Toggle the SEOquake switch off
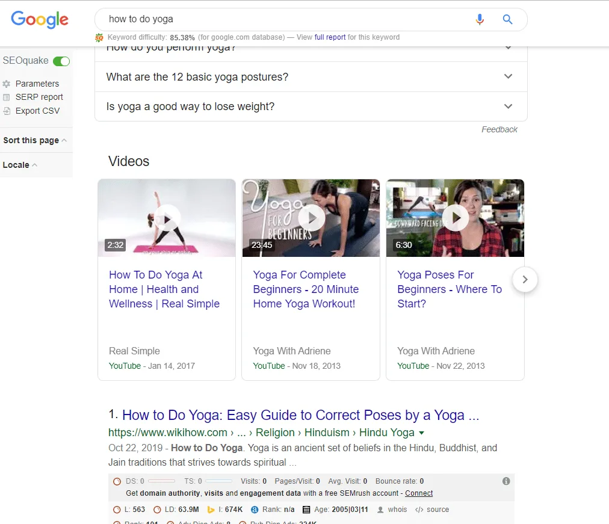The image size is (609, 524). pyautogui.click(x=61, y=61)
